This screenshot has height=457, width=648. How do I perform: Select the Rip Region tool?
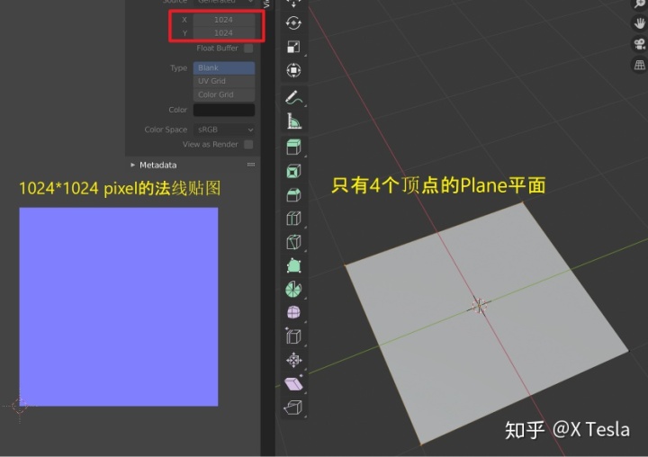pyautogui.click(x=293, y=408)
